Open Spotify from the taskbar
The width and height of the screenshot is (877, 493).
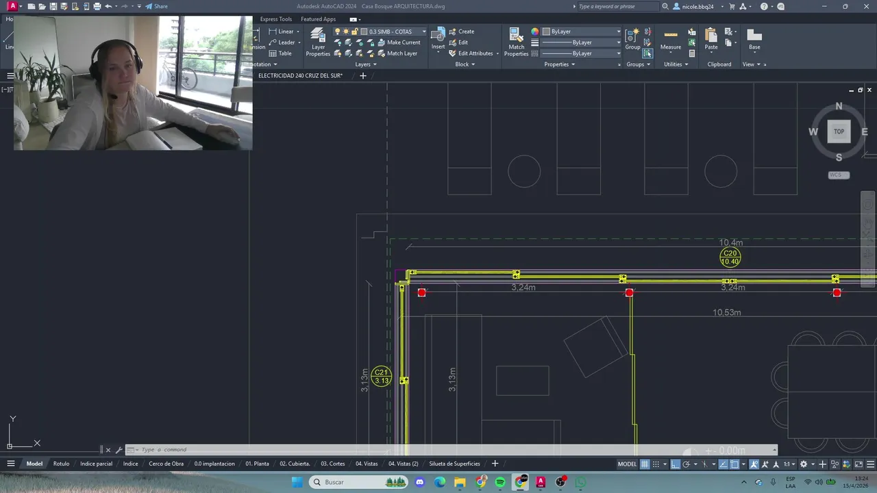coord(500,482)
